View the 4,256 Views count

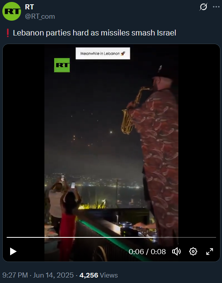[99, 275]
